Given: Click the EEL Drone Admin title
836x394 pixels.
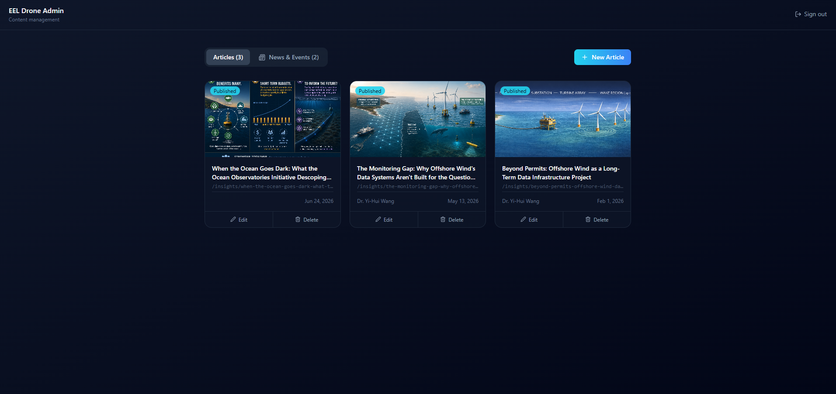Looking at the screenshot, I should click(36, 11).
